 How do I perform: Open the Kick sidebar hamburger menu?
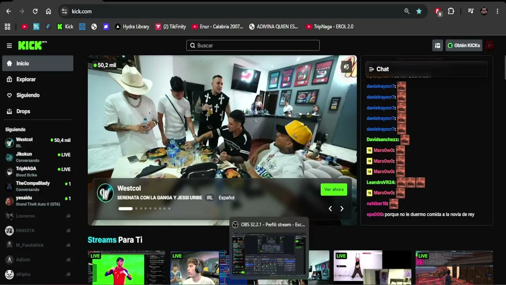coord(9,46)
